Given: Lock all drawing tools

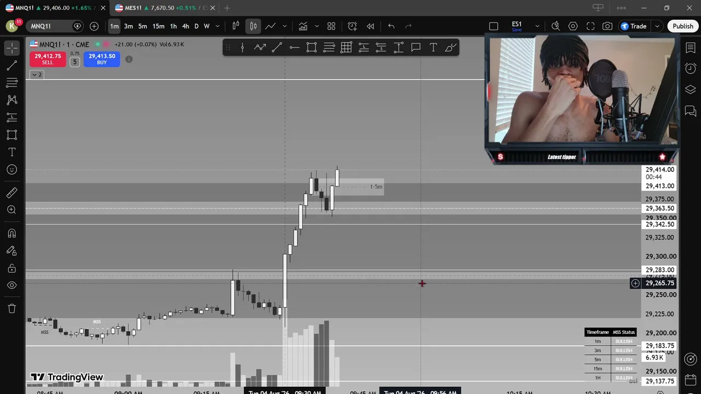Looking at the screenshot, I should point(12,268).
